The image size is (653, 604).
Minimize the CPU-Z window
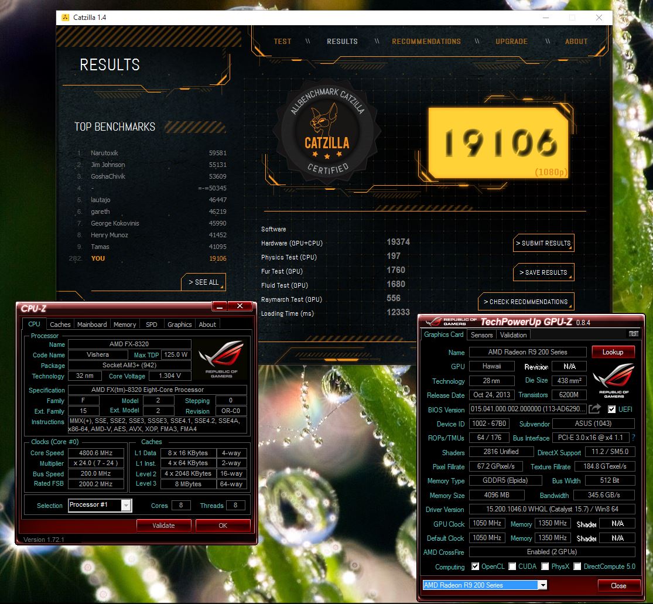click(220, 306)
